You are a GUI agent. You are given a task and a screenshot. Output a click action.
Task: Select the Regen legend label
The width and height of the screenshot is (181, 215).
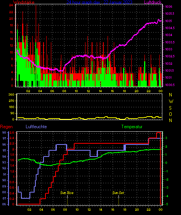[x=6, y=127]
